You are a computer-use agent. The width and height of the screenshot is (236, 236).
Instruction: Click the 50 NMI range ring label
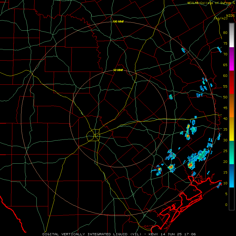pyautogui.click(x=118, y=70)
